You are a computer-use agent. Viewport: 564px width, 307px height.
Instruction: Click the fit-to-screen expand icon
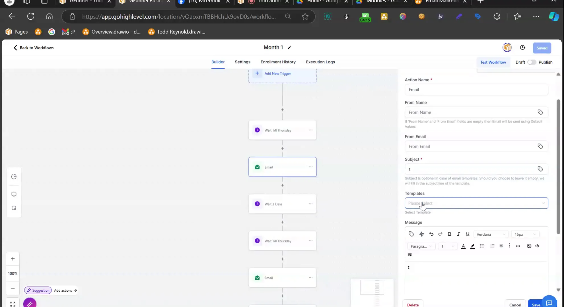pos(13,304)
